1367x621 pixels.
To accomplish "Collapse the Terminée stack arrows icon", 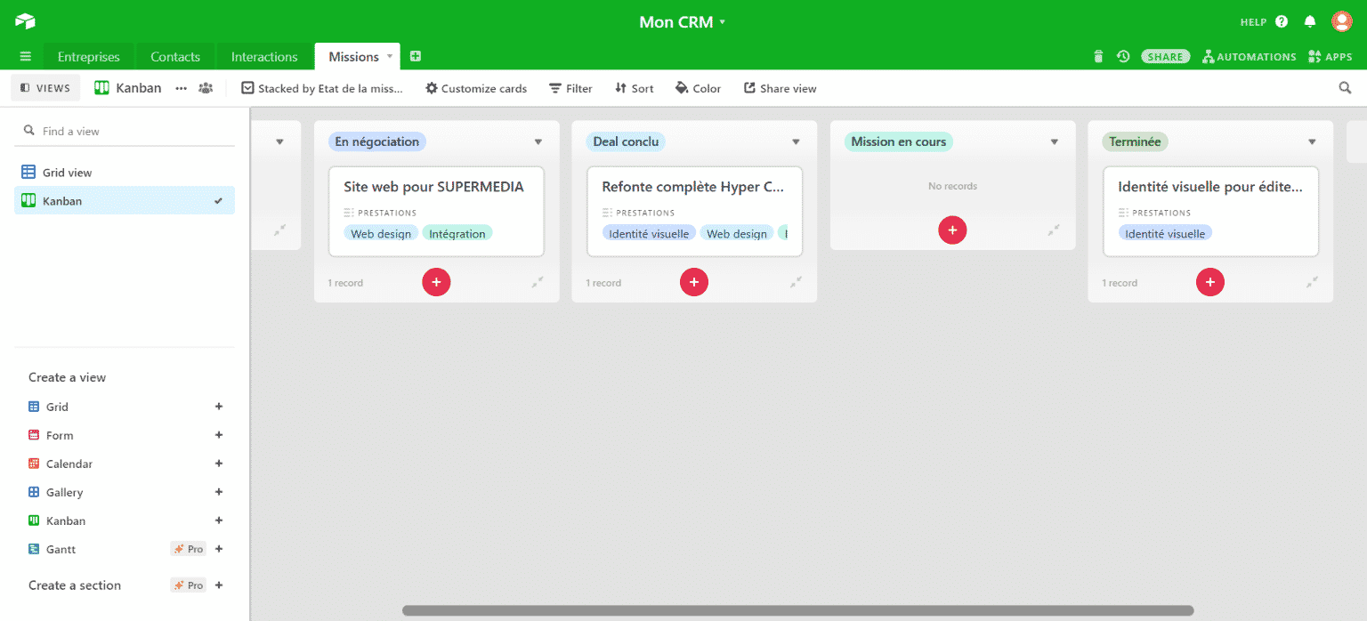I will point(1312,282).
